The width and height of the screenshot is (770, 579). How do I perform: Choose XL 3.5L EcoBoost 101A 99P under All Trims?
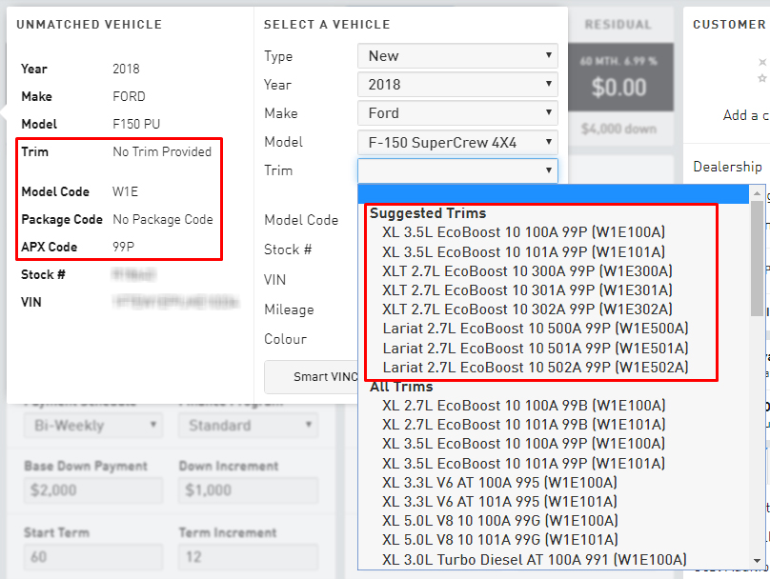[523, 463]
